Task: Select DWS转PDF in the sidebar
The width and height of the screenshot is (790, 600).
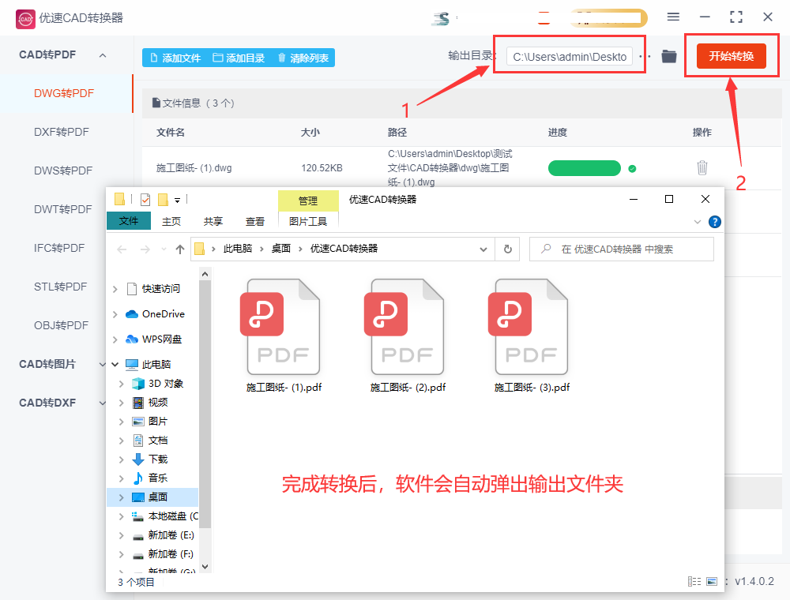Action: click(63, 171)
